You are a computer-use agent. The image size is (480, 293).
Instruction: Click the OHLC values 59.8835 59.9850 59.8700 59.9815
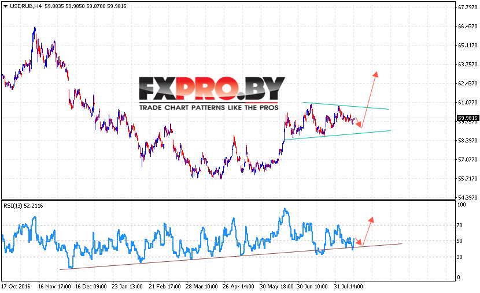coord(86,6)
